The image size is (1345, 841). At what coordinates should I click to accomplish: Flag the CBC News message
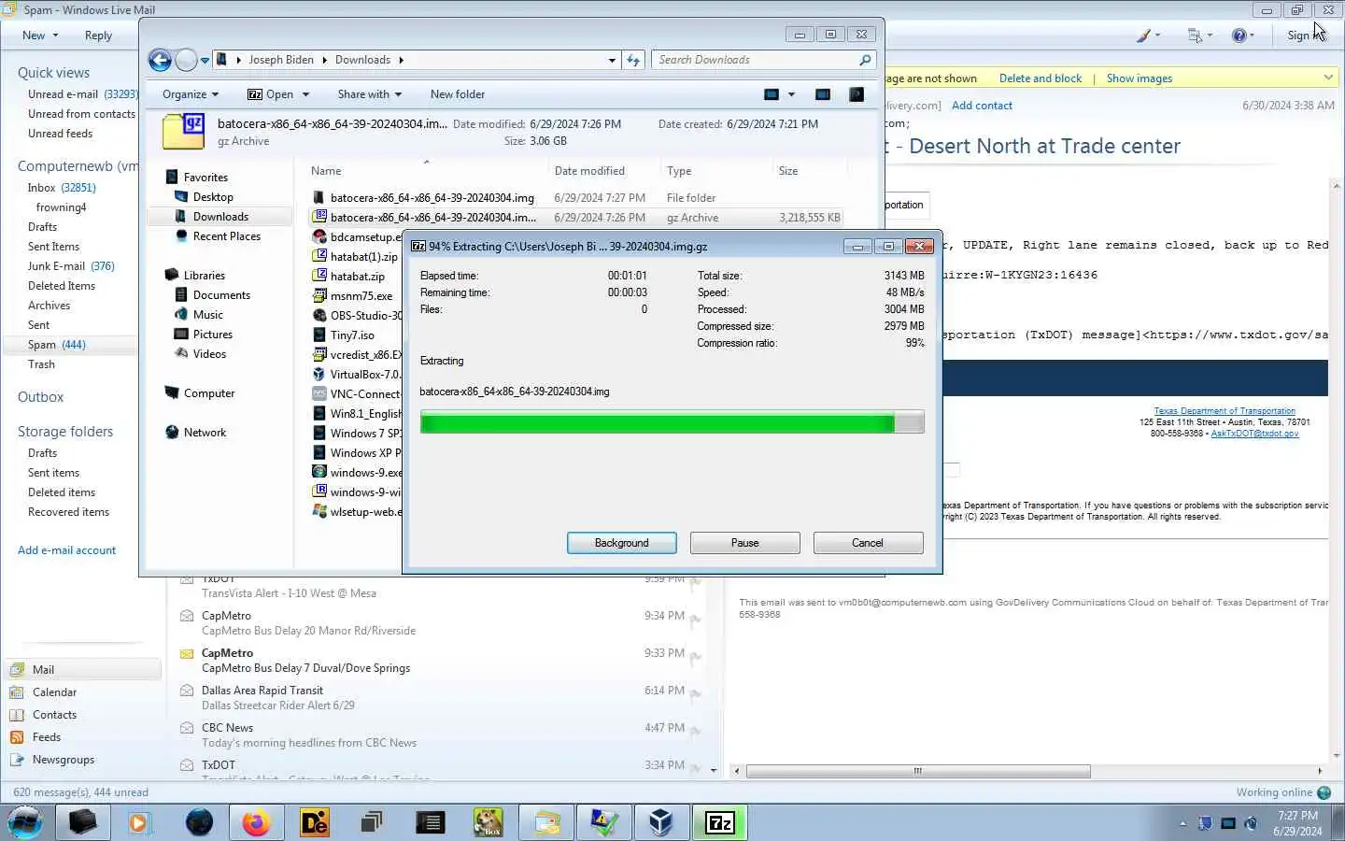click(696, 732)
